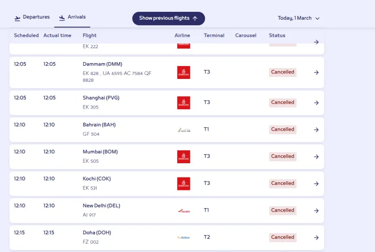375x252 pixels.
Task: Click Emirates logo on Dammam flight row
Action: click(x=184, y=72)
